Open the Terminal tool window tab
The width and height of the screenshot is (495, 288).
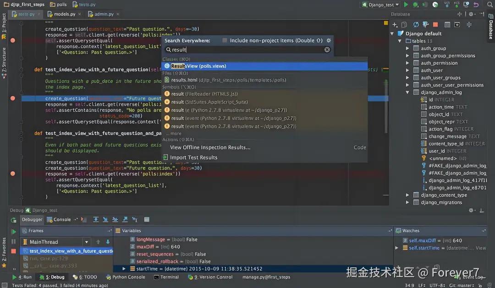coord(166,277)
